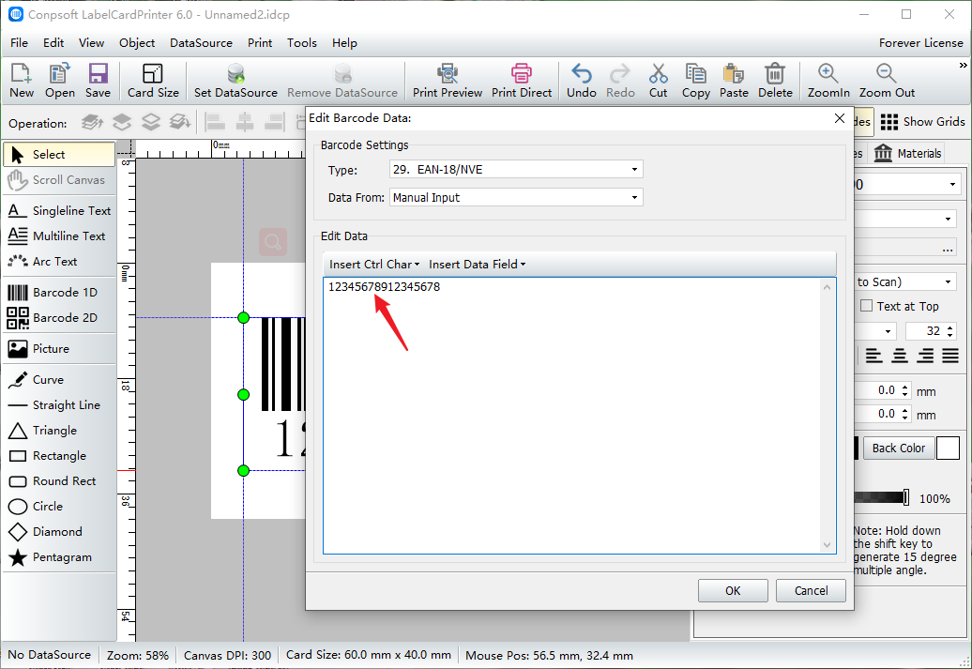
Task: Open the Data From dropdown set to Manual Input
Action: (x=516, y=198)
